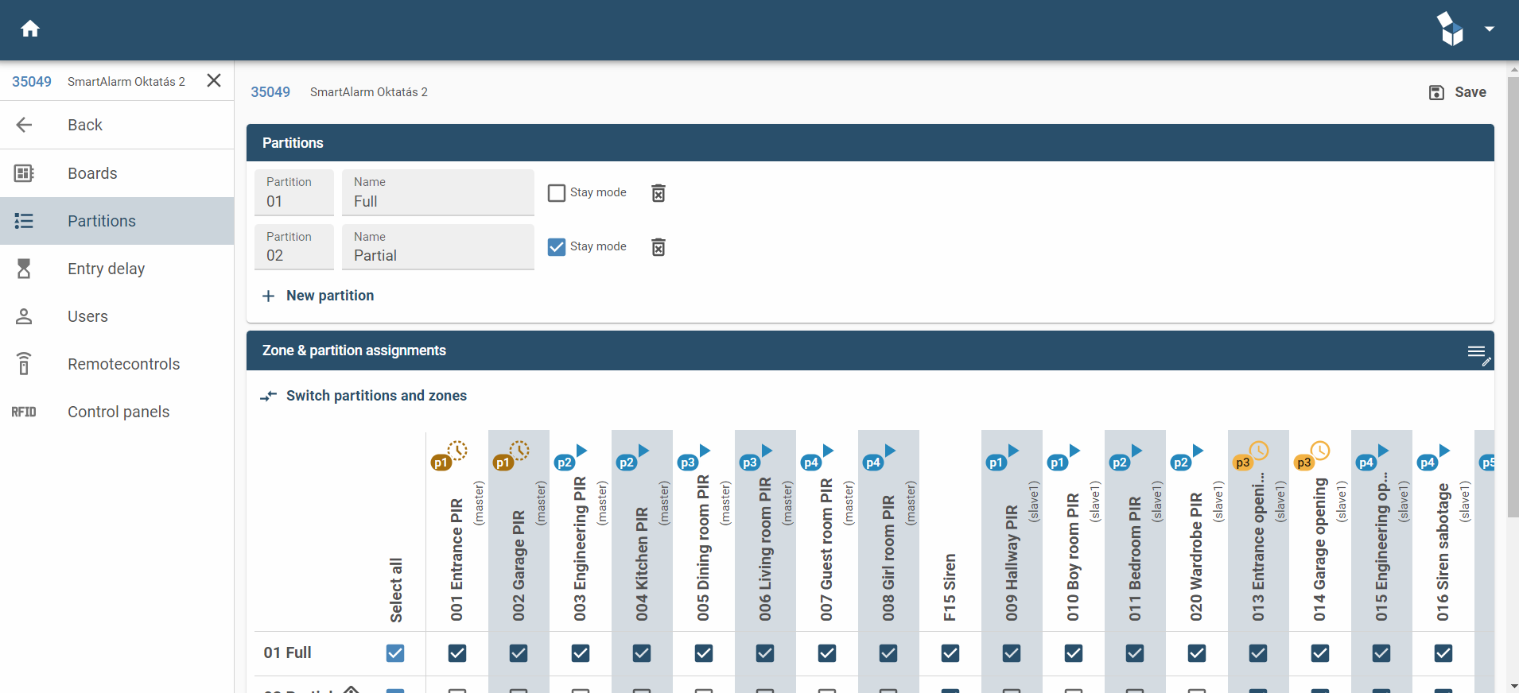Viewport: 1519px width, 693px height.
Task: Click the Entry delay hourglass icon
Action: [x=24, y=269]
